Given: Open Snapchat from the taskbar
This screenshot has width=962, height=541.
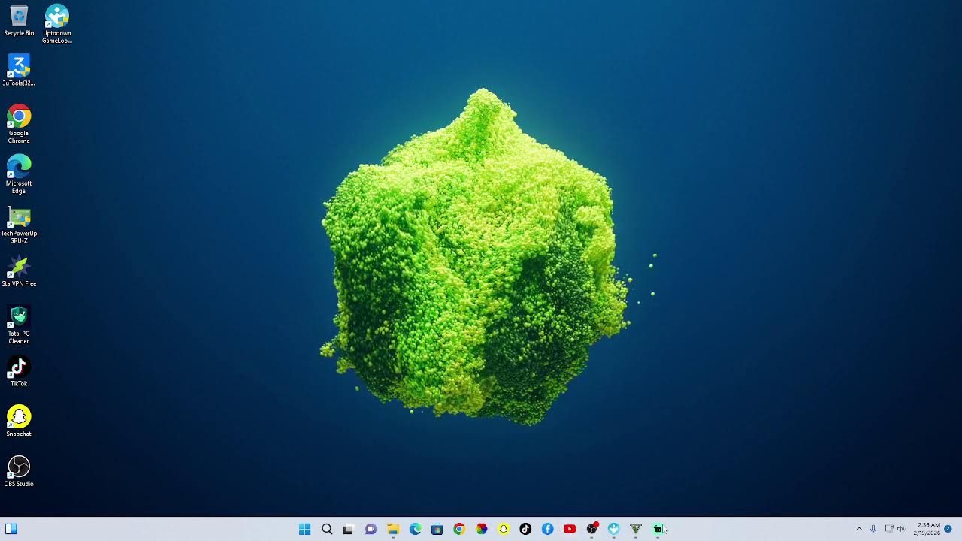Looking at the screenshot, I should (504, 529).
